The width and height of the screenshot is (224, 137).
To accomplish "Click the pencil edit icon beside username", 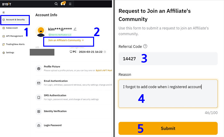I will tap(75, 29).
